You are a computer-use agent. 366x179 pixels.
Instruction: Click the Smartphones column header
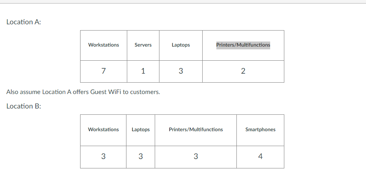tap(260, 129)
